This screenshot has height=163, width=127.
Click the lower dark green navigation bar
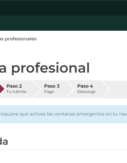pyautogui.click(x=63, y=23)
